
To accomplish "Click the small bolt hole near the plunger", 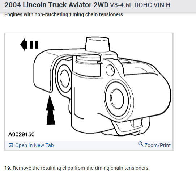I will pos(110,70).
